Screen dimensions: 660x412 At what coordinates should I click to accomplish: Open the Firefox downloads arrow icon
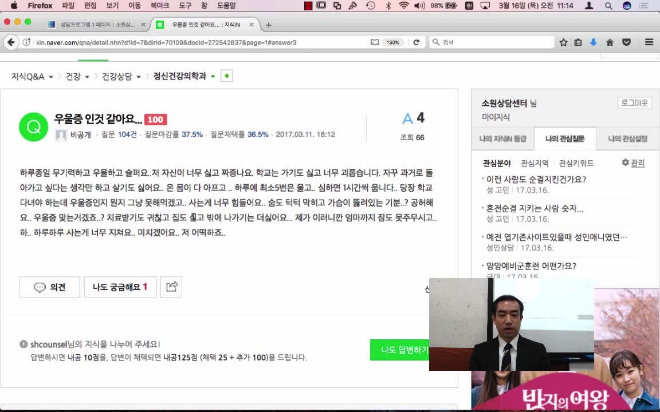click(x=594, y=42)
